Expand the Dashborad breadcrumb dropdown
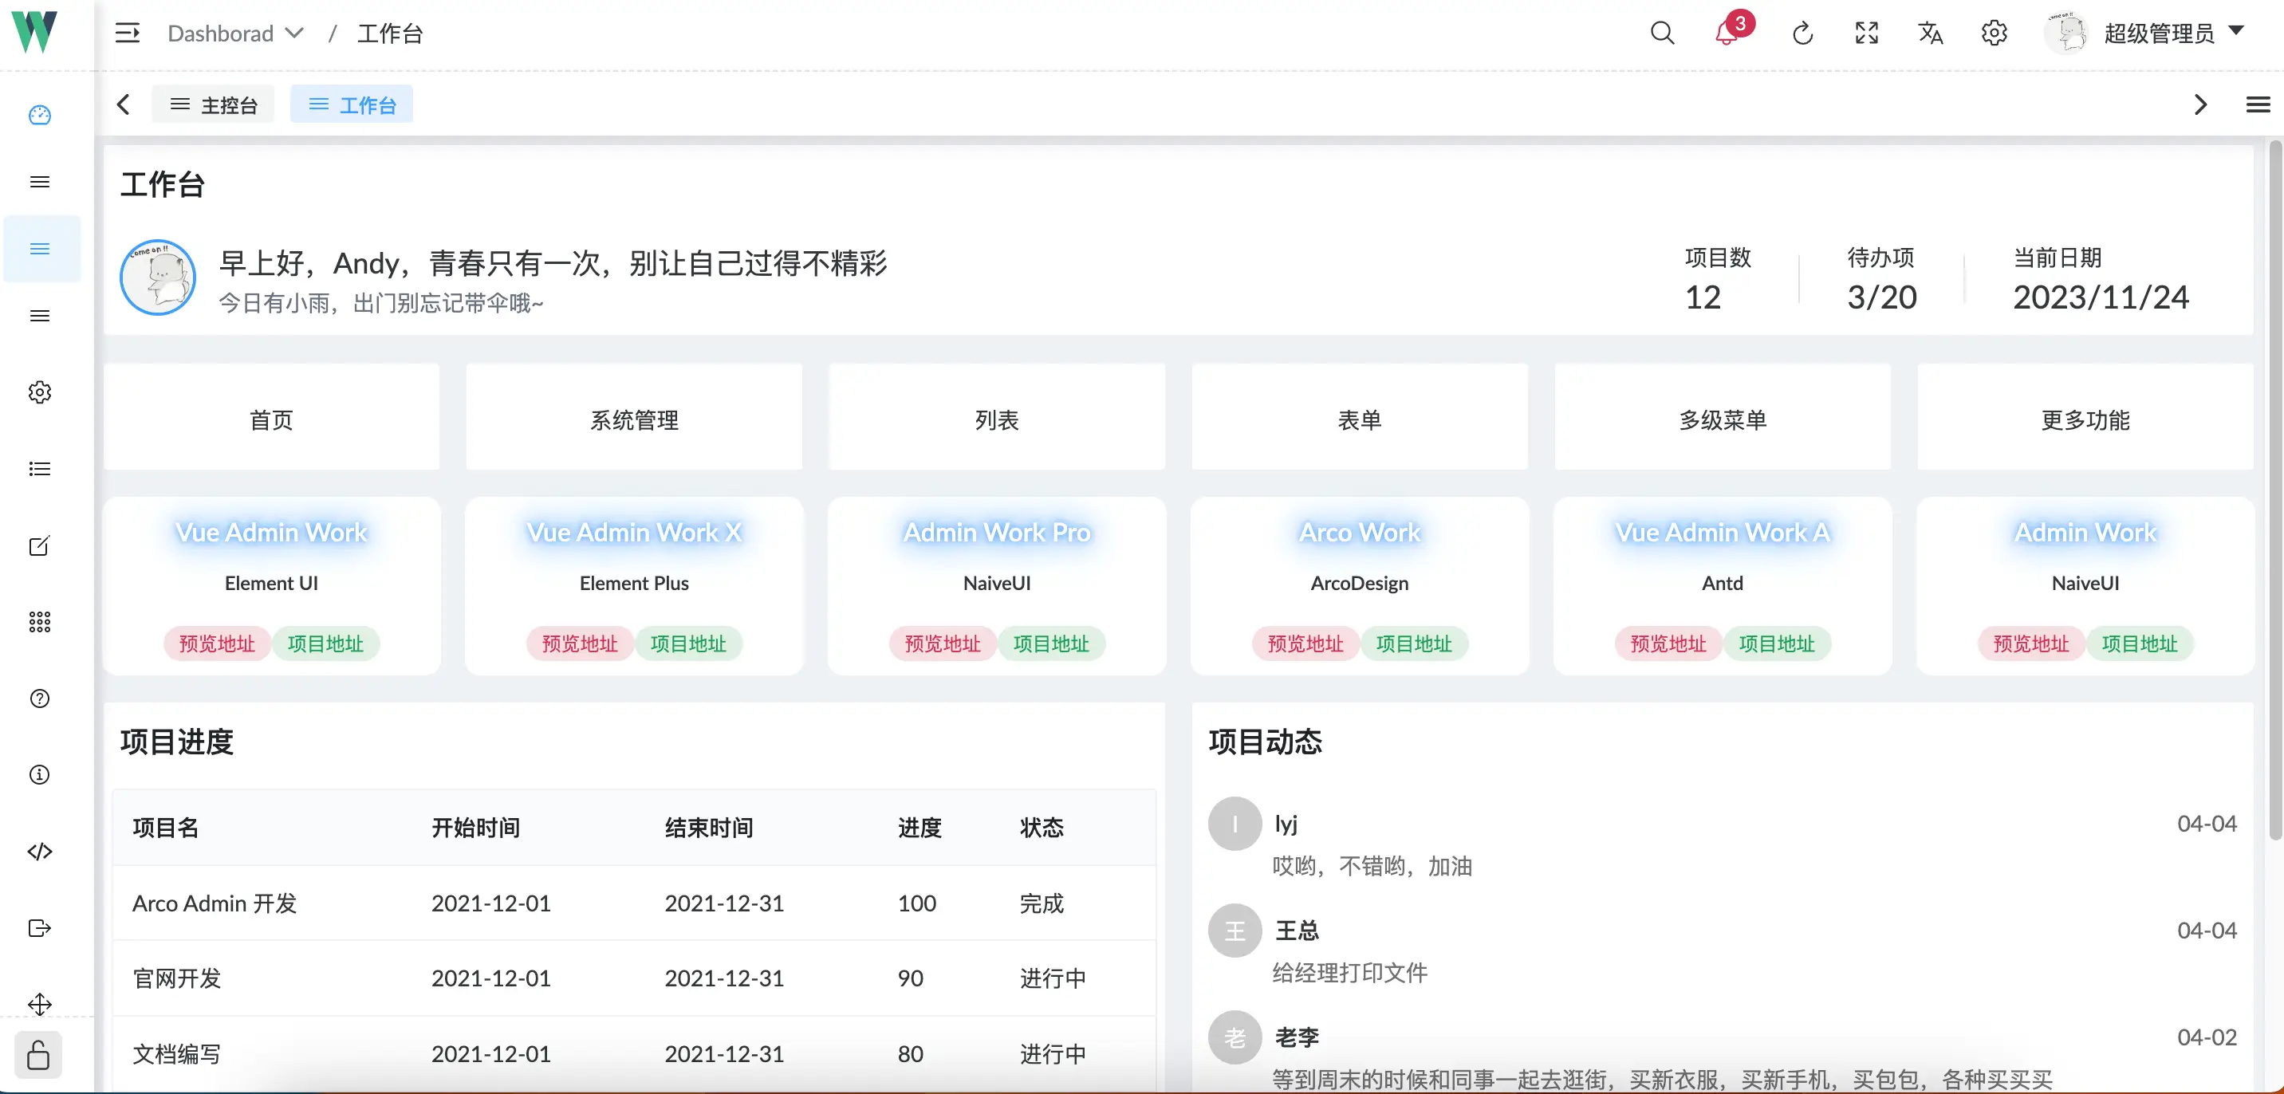 (x=236, y=33)
